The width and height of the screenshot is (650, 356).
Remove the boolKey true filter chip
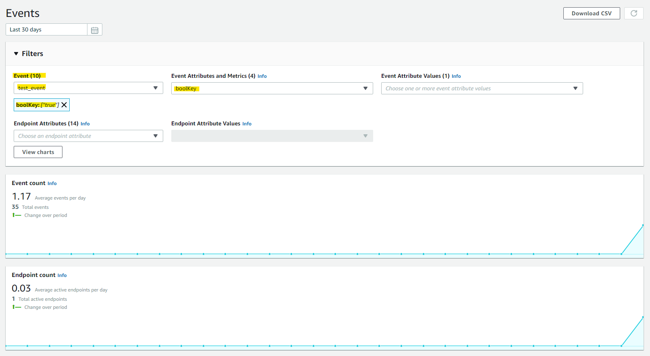tap(64, 105)
